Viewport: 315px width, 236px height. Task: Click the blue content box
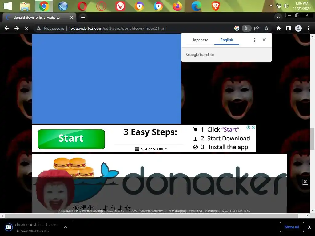[106, 79]
